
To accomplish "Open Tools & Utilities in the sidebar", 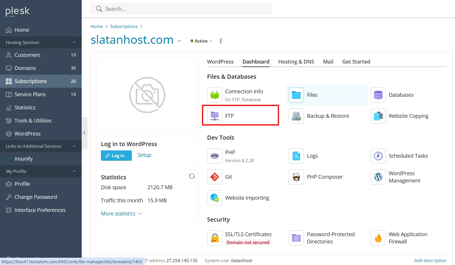I will [x=41, y=121].
